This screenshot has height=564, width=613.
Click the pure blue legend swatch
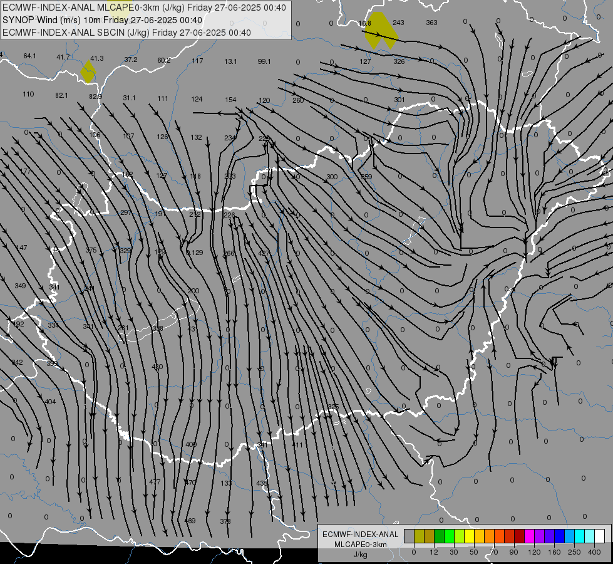[560, 536]
